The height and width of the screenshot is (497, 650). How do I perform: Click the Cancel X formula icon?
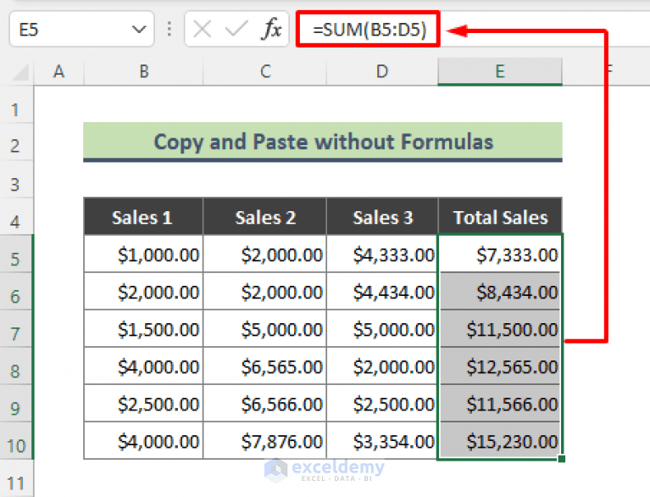point(203,30)
